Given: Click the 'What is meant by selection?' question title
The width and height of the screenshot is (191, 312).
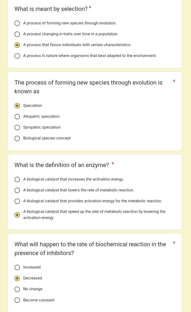Looking at the screenshot, I should [x=51, y=9].
